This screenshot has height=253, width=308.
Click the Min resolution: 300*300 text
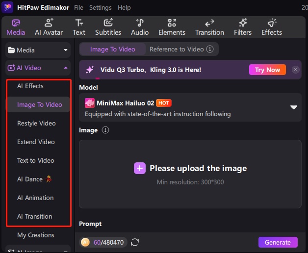click(190, 182)
